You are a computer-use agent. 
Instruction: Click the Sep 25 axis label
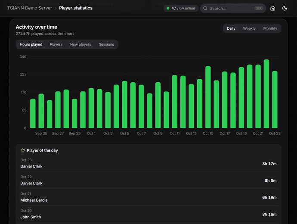coord(41,134)
